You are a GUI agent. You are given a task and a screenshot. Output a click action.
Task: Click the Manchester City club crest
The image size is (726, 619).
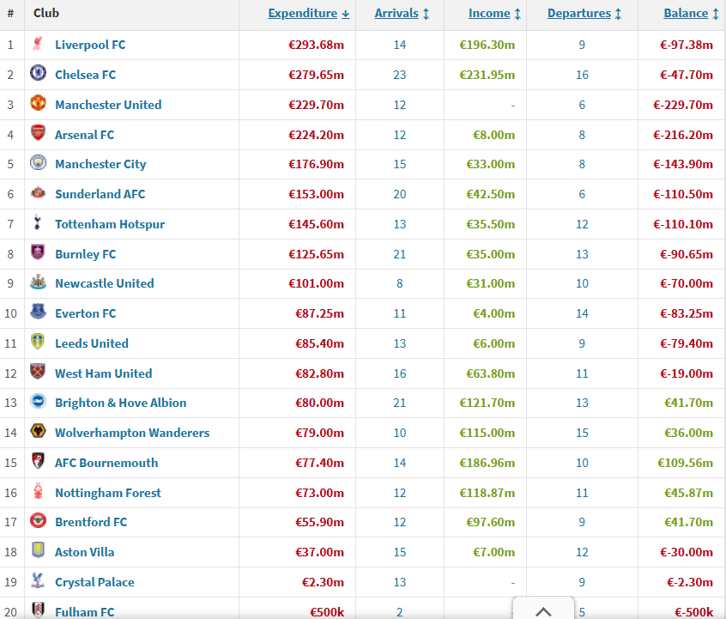pyautogui.click(x=38, y=162)
